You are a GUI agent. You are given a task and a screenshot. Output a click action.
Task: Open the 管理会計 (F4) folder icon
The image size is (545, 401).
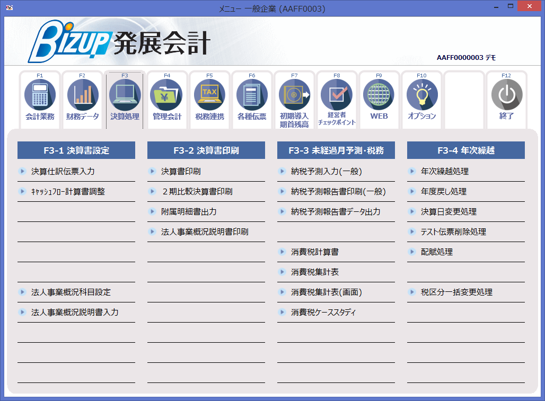click(x=168, y=95)
